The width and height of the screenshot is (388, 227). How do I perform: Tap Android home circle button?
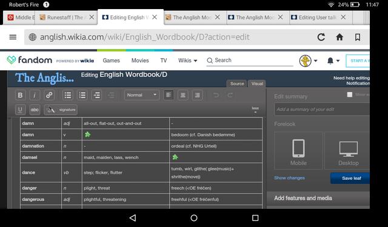point(194,217)
